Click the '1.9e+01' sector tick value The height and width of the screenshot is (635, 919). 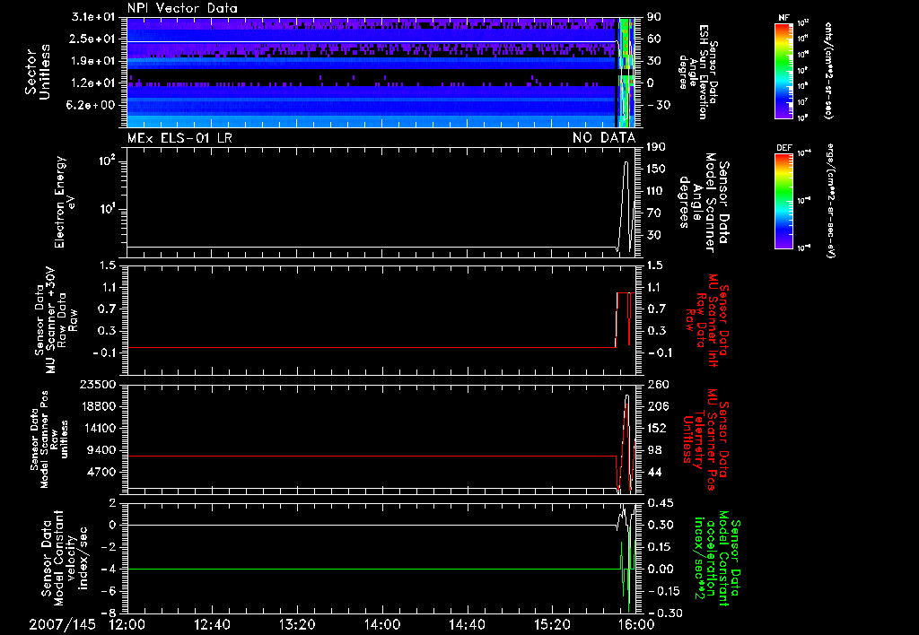click(93, 61)
